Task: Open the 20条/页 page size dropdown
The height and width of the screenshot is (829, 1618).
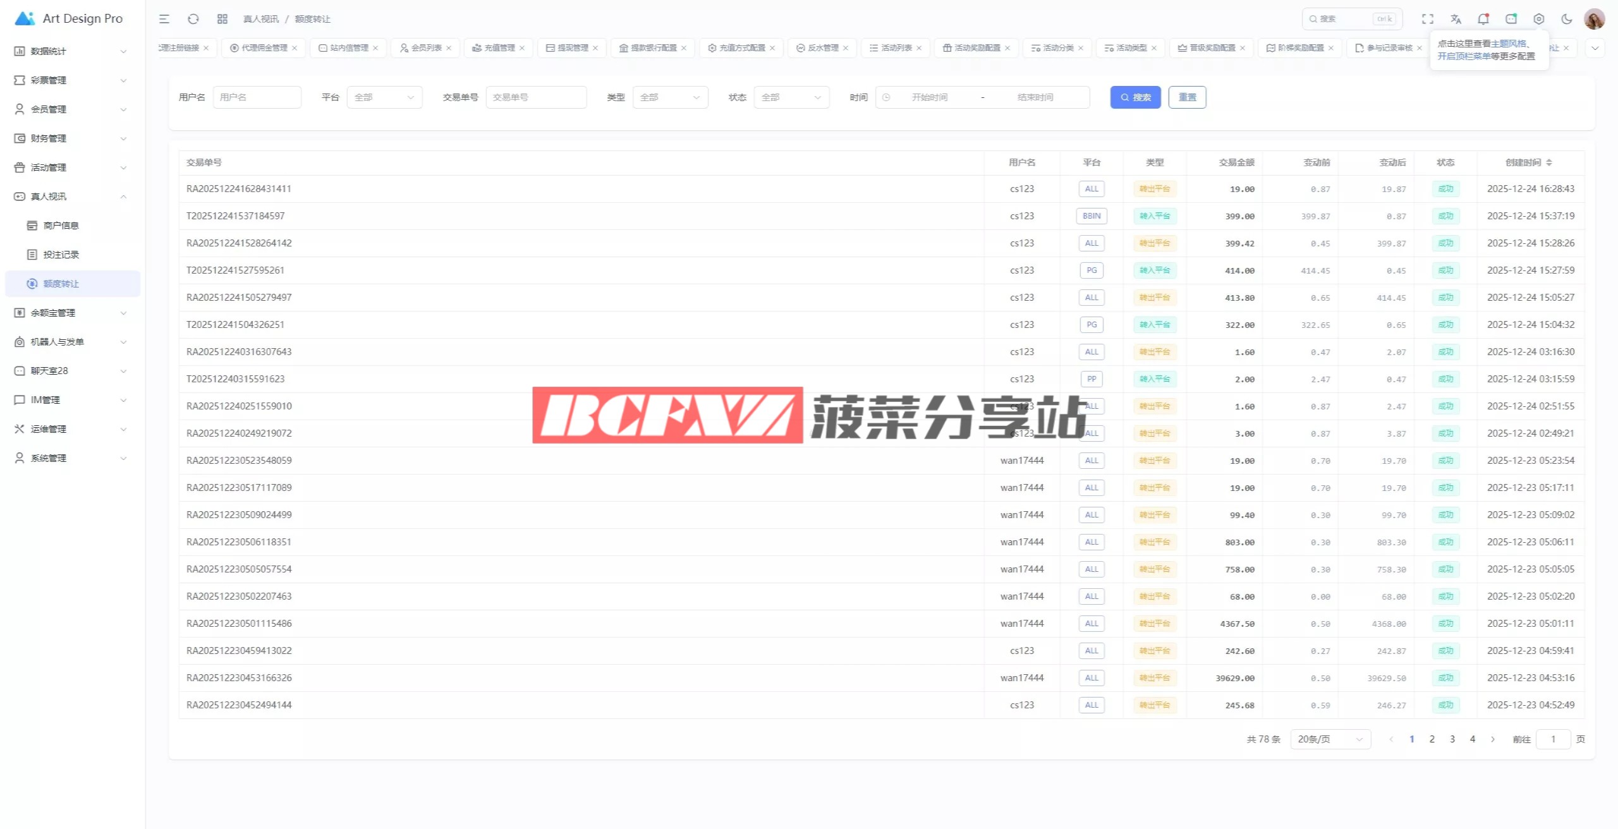Action: coord(1330,739)
